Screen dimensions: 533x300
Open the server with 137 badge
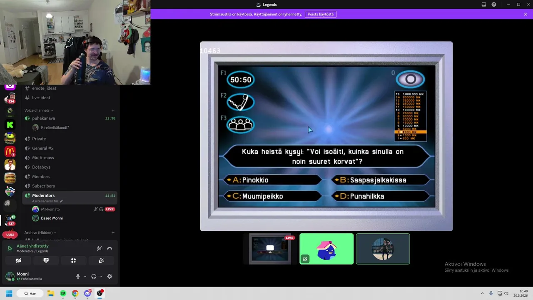[10, 220]
